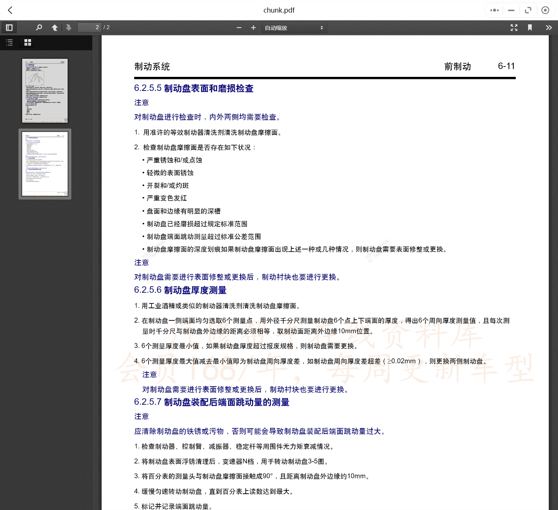The image size is (558, 510).
Task: Click the page number input field
Action: point(89,28)
